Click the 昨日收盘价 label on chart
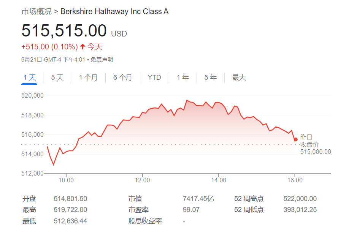 click(x=309, y=141)
